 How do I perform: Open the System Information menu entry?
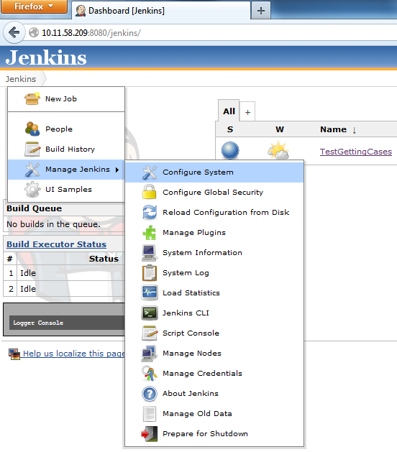click(214, 253)
